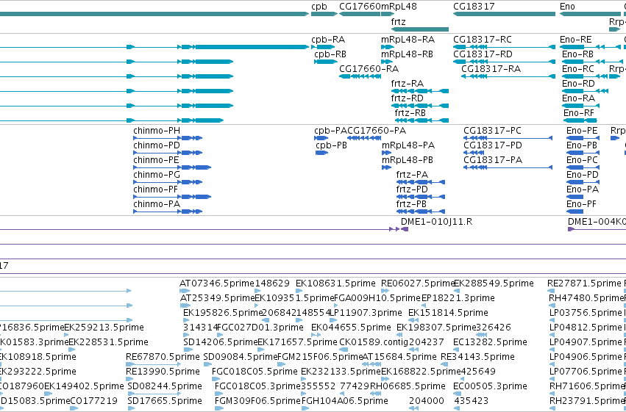This screenshot has width=626, height=412.
Task: Select the frtz gene feature
Action: 420,29
